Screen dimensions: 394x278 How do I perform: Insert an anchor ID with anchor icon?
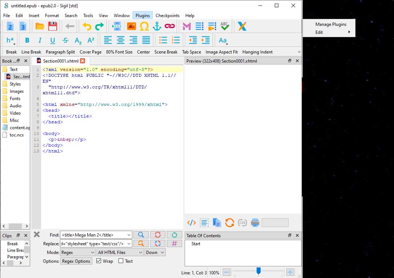[157, 26]
